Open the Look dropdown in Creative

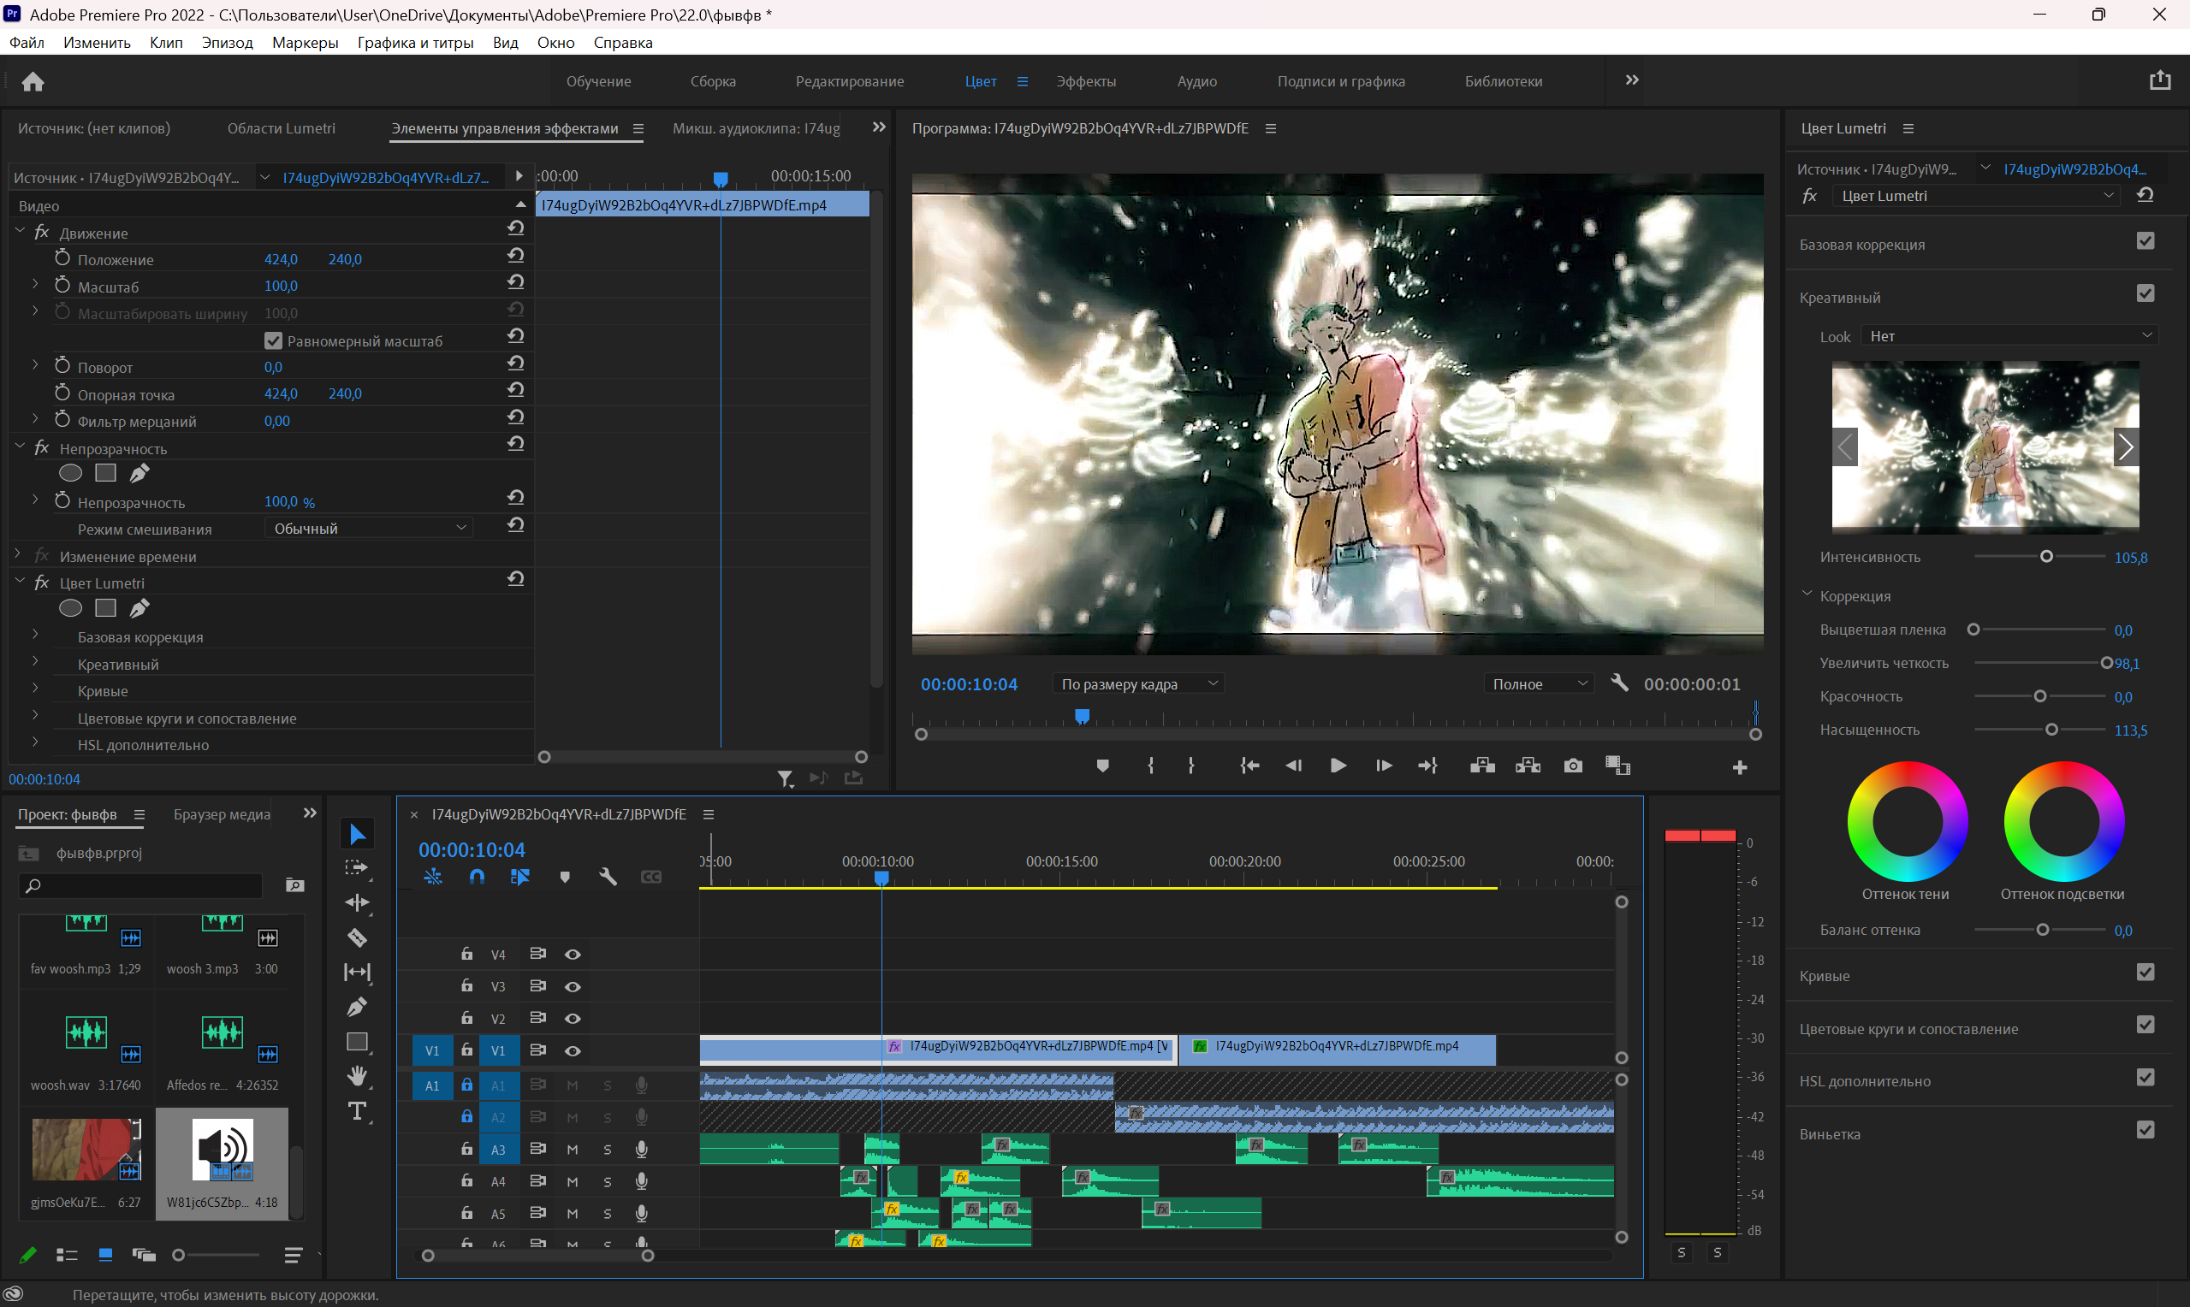click(x=2009, y=335)
